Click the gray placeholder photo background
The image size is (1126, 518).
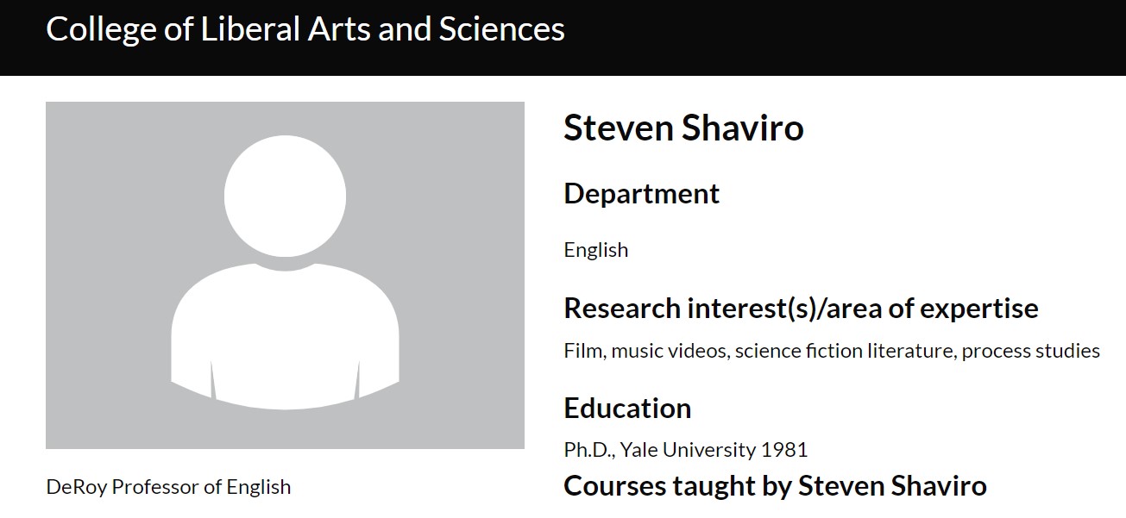(x=104, y=172)
